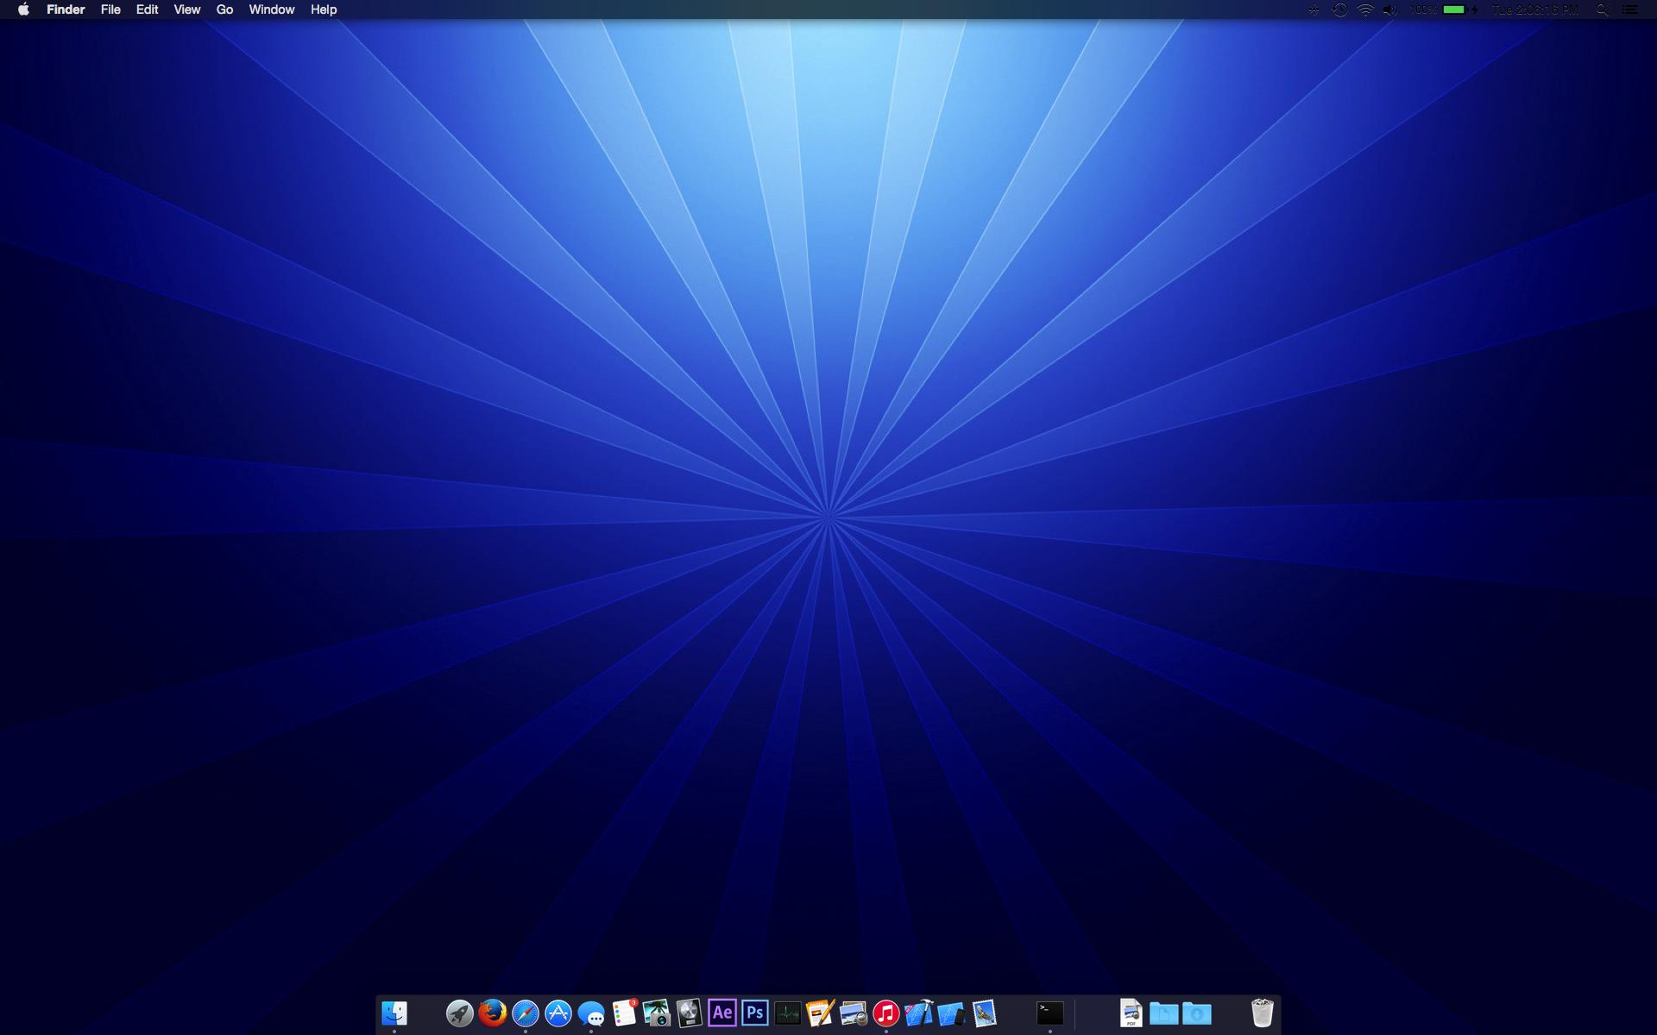This screenshot has height=1035, width=1657.
Task: Open Time Machine menu bar icon
Action: [1339, 9]
